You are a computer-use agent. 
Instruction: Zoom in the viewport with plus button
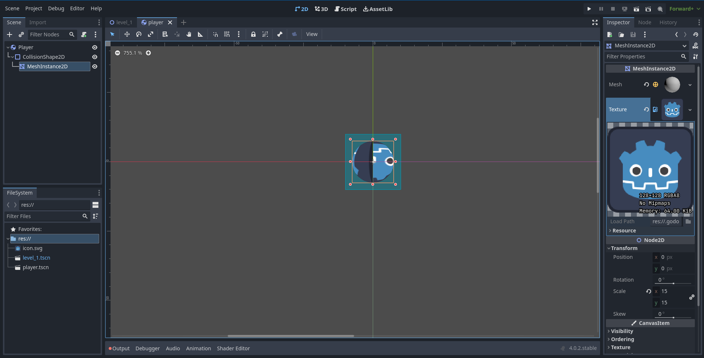148,53
